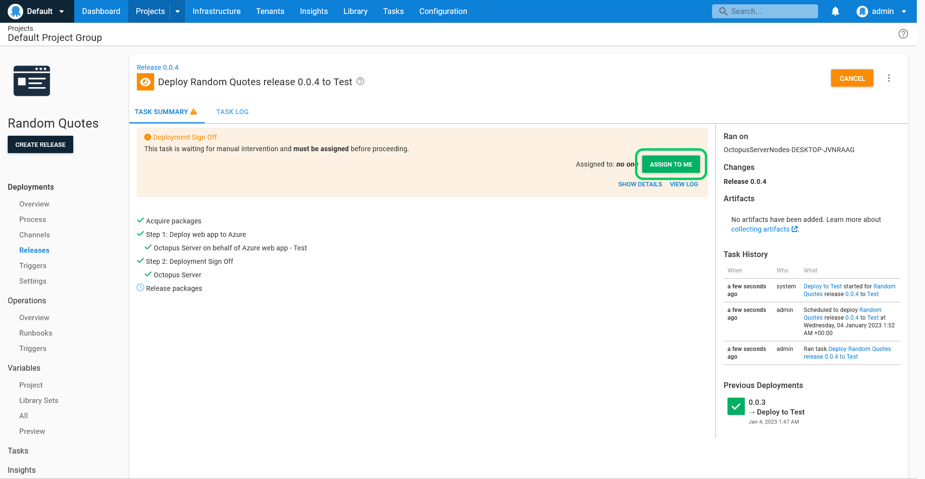The height and width of the screenshot is (479, 925).
Task: Click checkmark beside Step 2 Deployment Sign Off
Action: tap(141, 261)
